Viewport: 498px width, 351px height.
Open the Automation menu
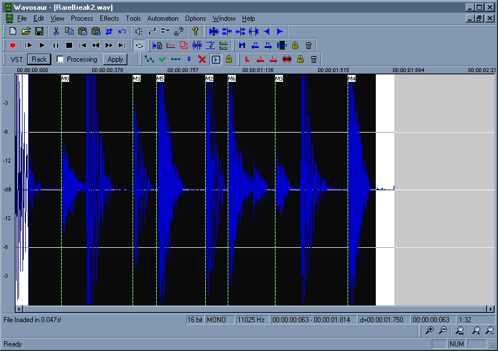tap(163, 18)
